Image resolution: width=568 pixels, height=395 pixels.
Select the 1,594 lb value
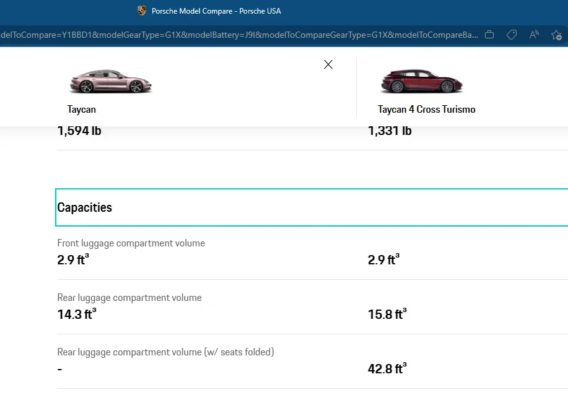pos(79,131)
